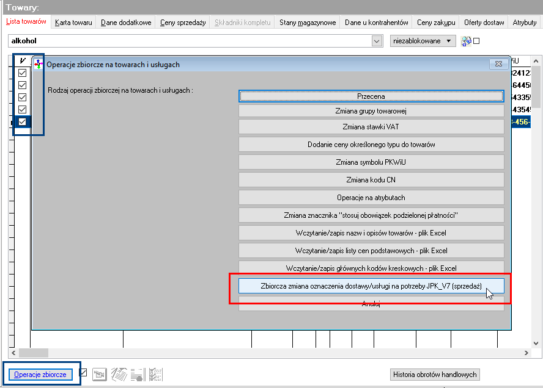Toggle checkbox of highlighted row -456-
Viewport: 543px width, 388px height.
22,121
